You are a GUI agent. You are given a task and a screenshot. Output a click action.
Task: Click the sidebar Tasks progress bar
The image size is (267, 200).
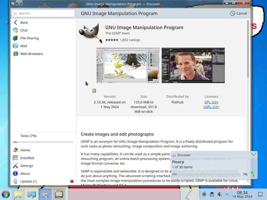43,142
